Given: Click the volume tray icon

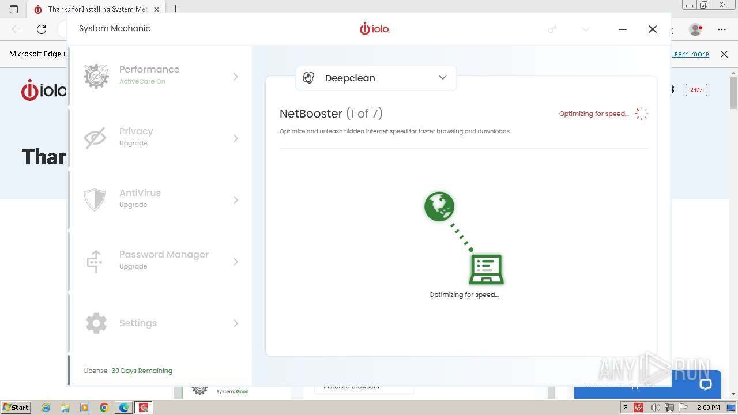Looking at the screenshot, I should [655, 408].
